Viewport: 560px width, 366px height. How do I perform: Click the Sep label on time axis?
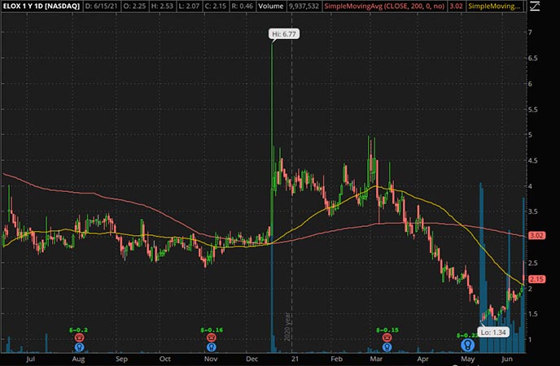[121, 359]
